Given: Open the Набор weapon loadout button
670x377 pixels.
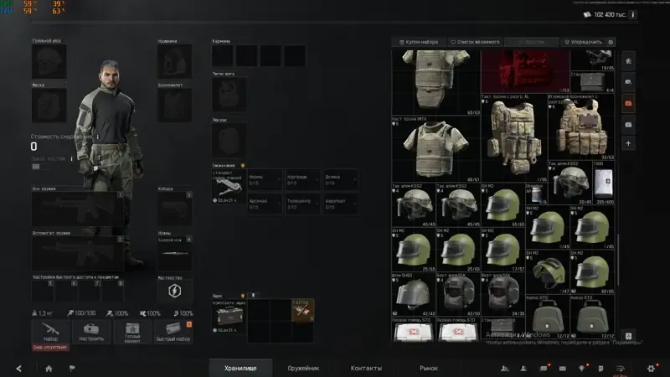Looking at the screenshot, I should point(50,332).
